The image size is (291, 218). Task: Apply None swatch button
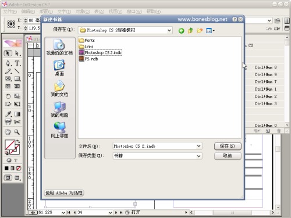click(x=19, y=168)
